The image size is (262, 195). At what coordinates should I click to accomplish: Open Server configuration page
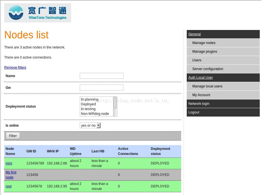pyautogui.click(x=208, y=69)
